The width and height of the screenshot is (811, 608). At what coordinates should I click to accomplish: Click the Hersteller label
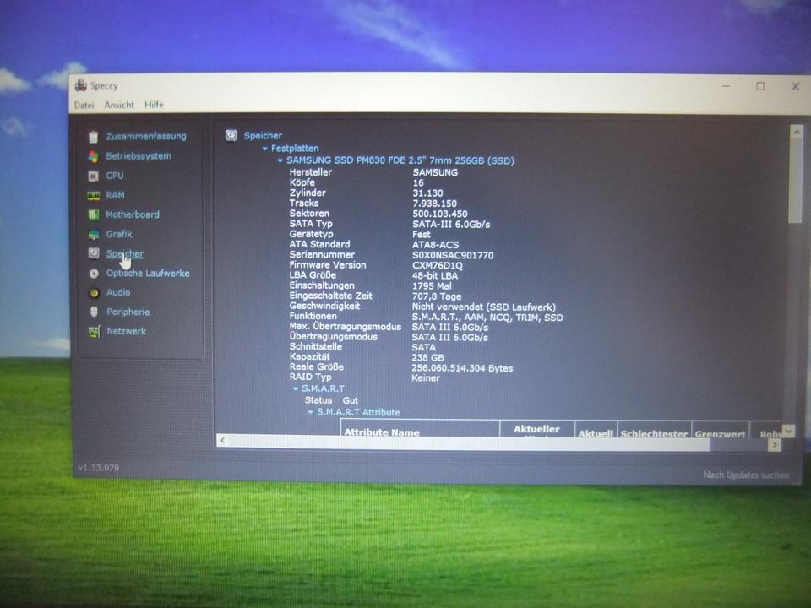pyautogui.click(x=310, y=172)
